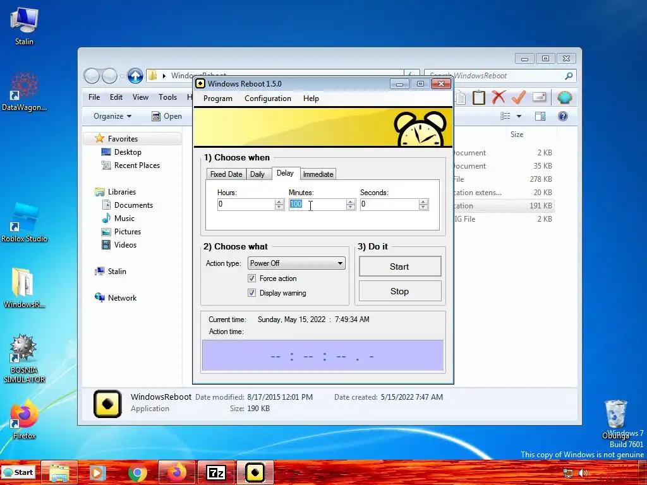Viewport: 647px width, 485px height.
Task: Click the media player taskbar icon
Action: click(x=98, y=472)
